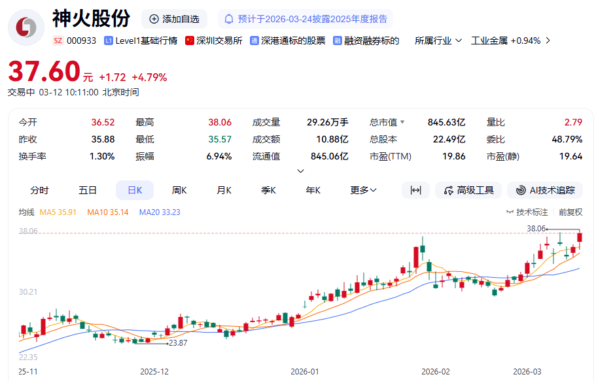The height and width of the screenshot is (381, 594).
Task: Click the 深港通标的股票 tag
Action: click(288, 41)
